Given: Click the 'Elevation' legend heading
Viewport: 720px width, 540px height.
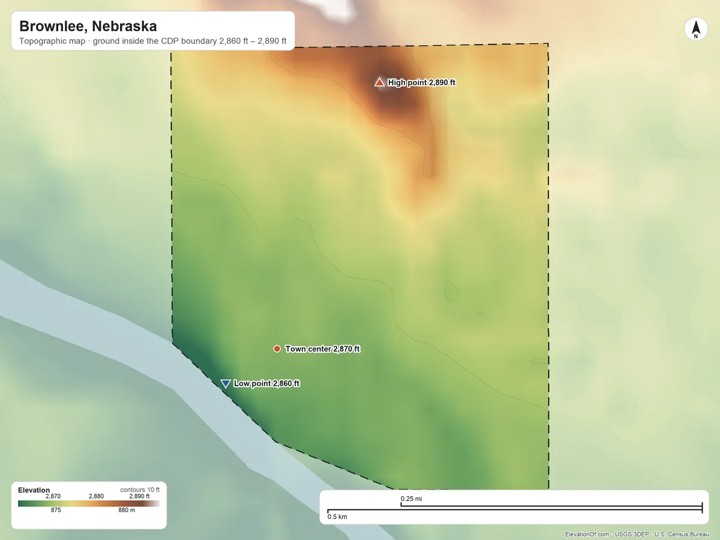Looking at the screenshot, I should (x=34, y=490).
